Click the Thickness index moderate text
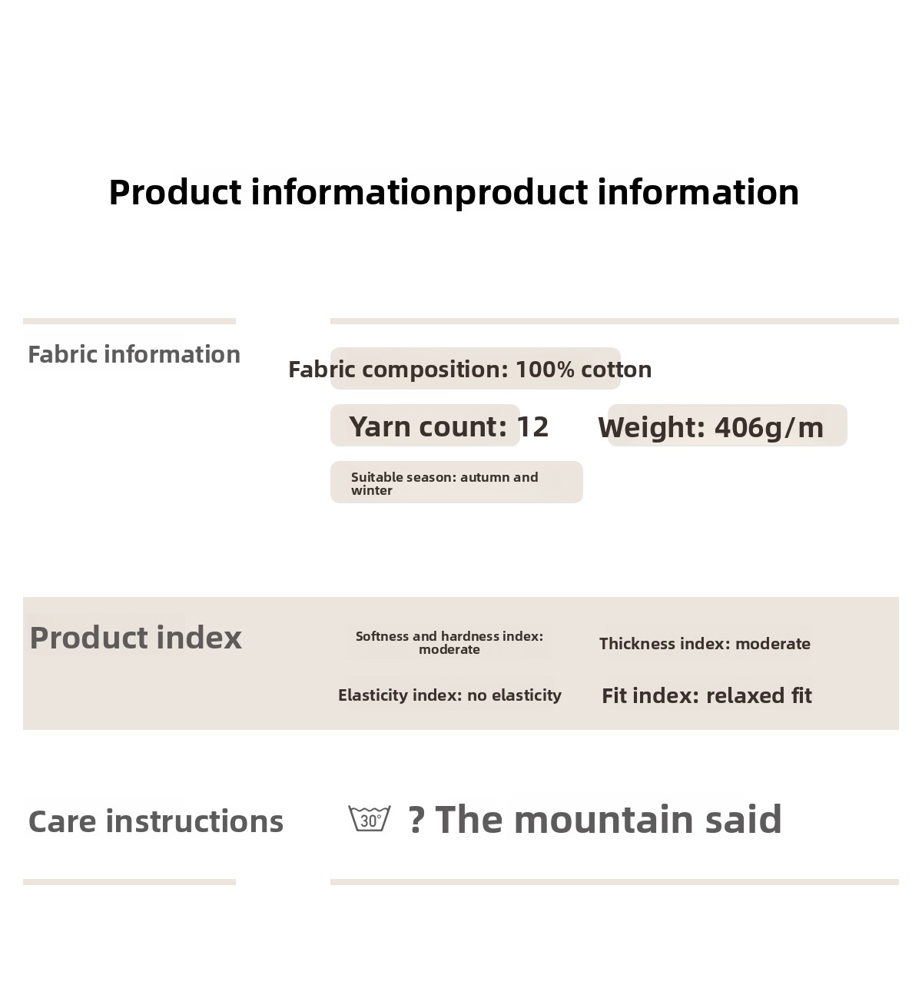 (x=705, y=644)
